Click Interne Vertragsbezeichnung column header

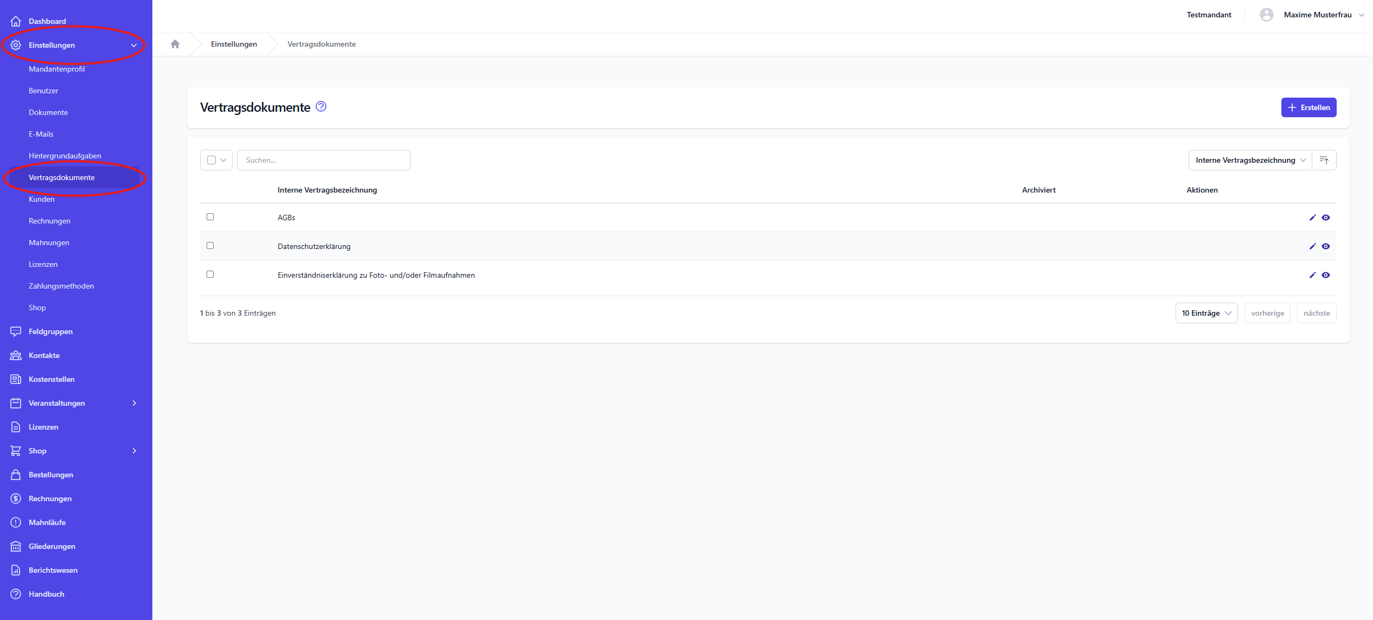click(328, 190)
